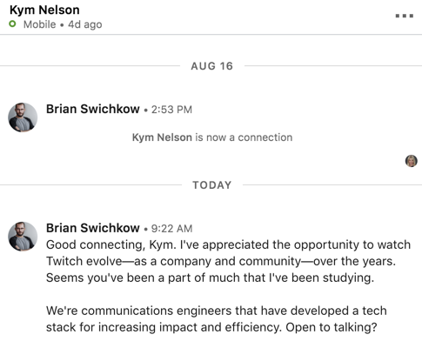Click bold Kym Nelson in connection notice

click(162, 137)
